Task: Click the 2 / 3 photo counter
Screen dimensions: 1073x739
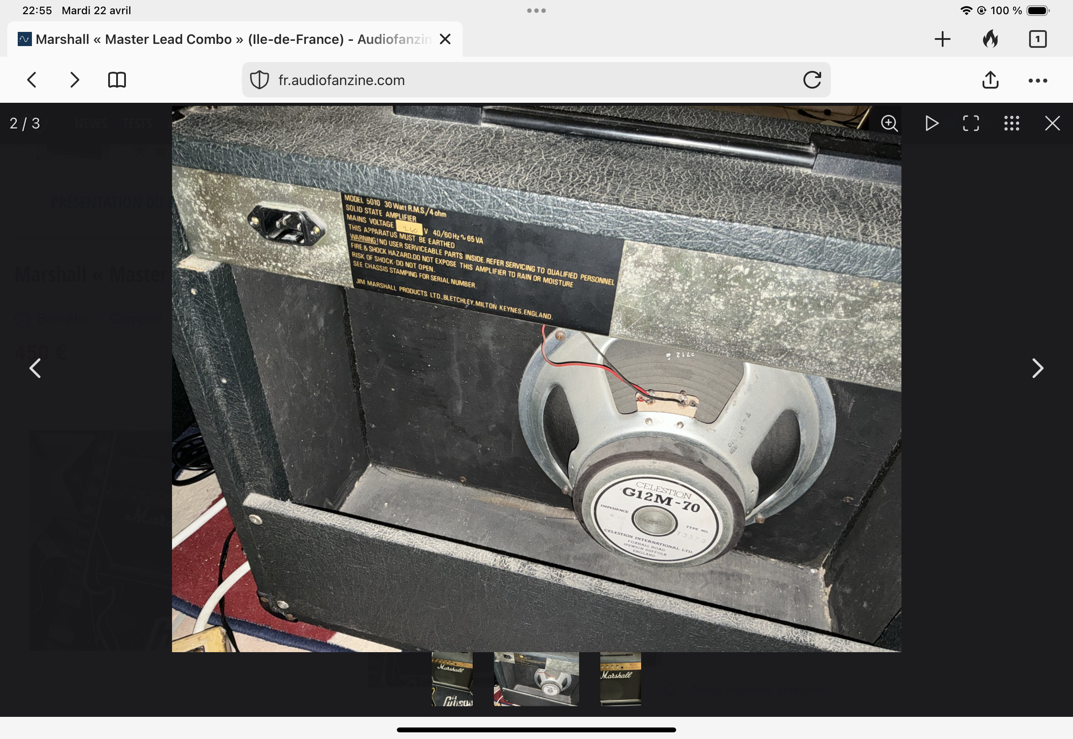Action: click(24, 124)
